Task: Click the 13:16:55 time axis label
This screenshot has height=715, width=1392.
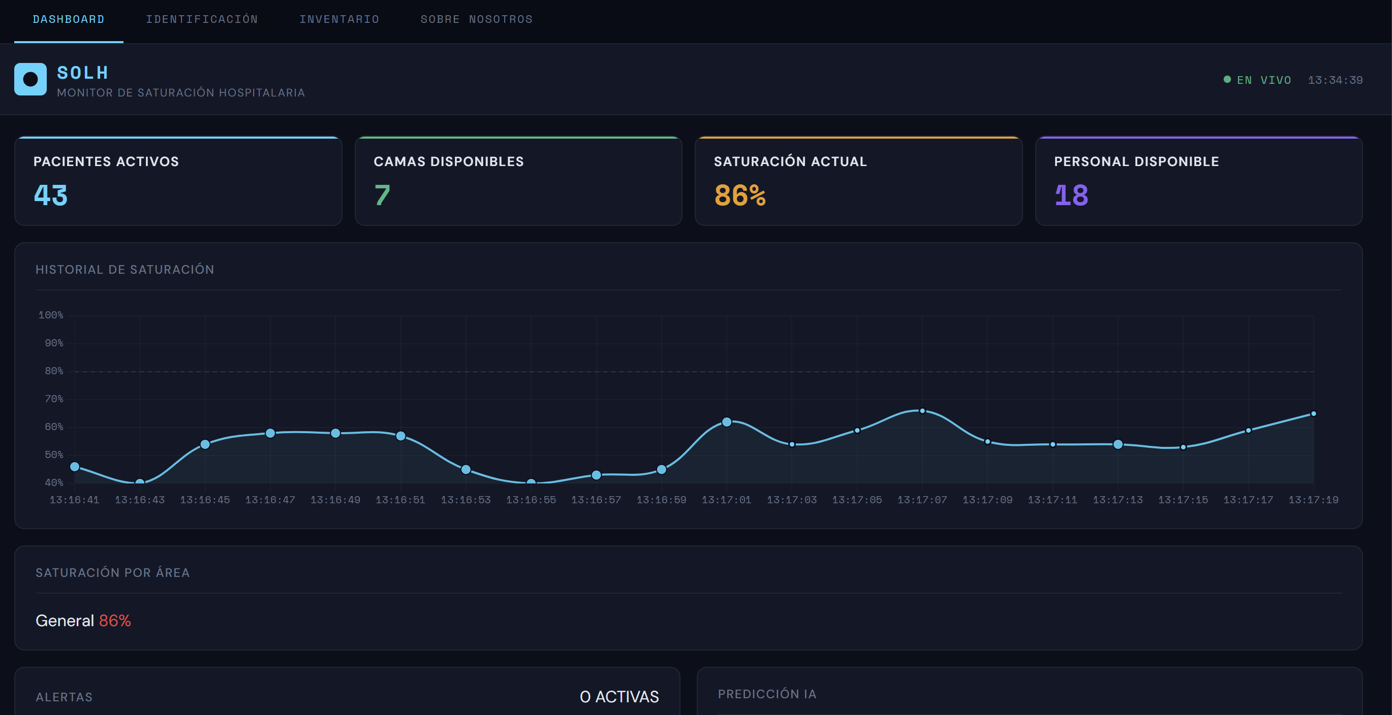Action: (x=531, y=500)
